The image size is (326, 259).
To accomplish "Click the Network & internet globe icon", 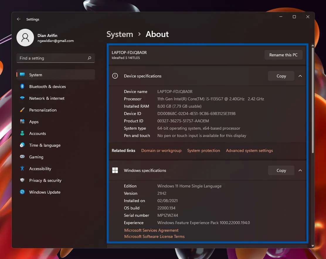I will pos(23,98).
